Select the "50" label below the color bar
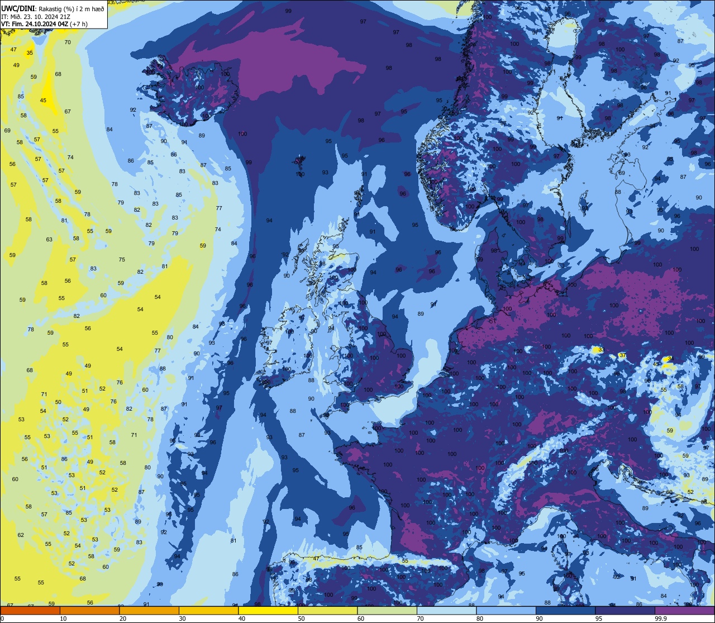The image size is (715, 623). [301, 619]
